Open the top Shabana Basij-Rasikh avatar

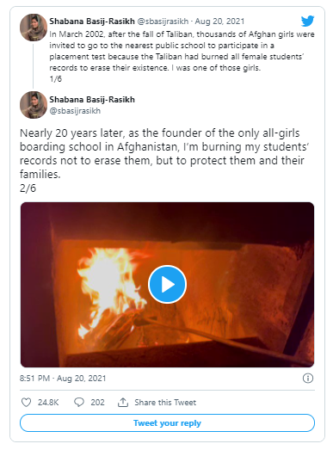(34, 28)
